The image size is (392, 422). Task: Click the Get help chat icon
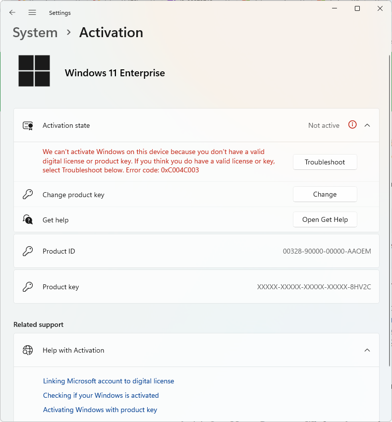coord(28,219)
